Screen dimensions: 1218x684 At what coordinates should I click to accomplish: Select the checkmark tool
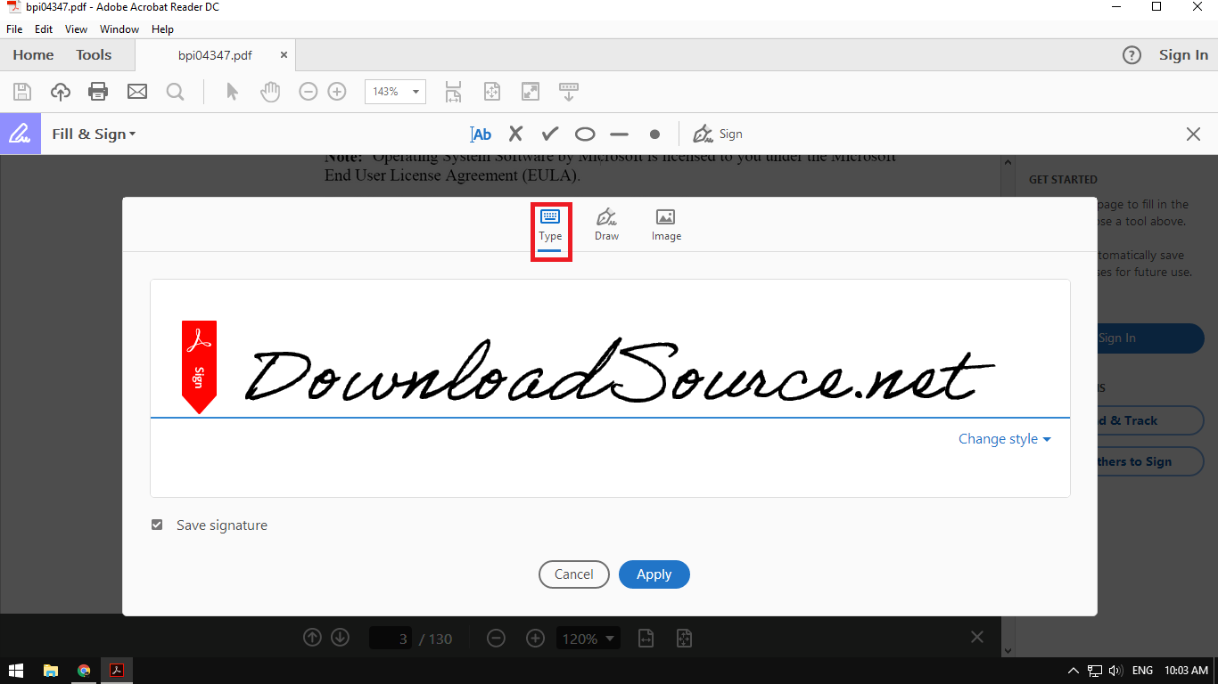pyautogui.click(x=550, y=134)
